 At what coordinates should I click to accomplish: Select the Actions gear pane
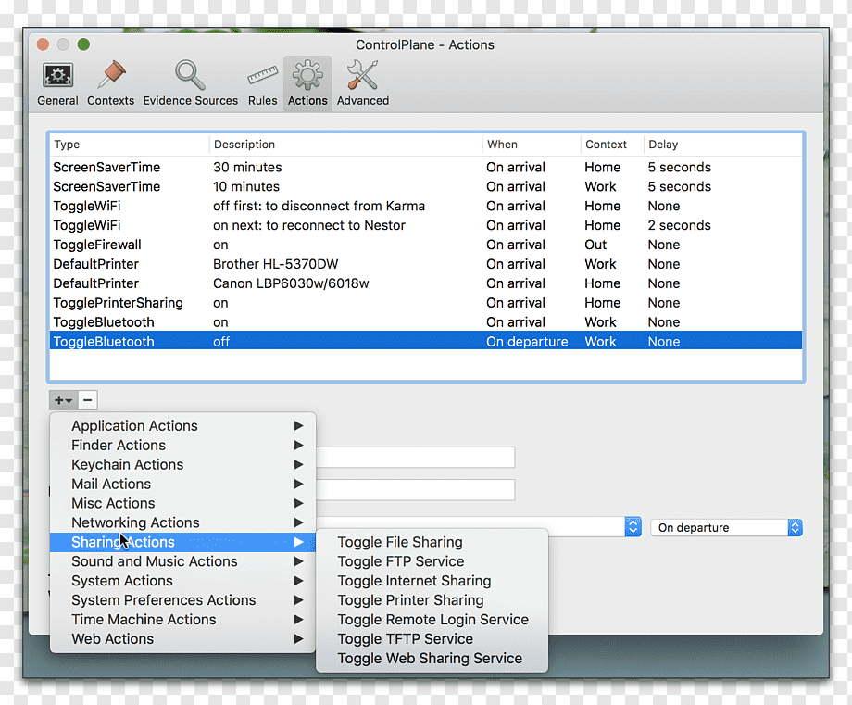pyautogui.click(x=307, y=83)
